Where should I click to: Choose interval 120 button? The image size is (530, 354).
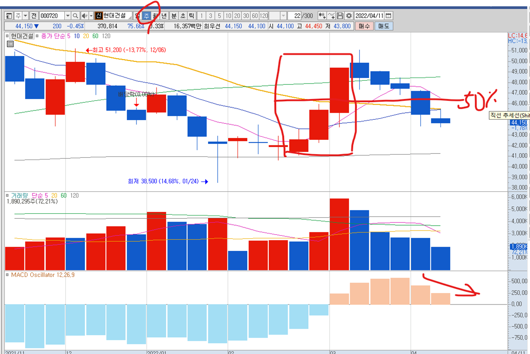(264, 16)
